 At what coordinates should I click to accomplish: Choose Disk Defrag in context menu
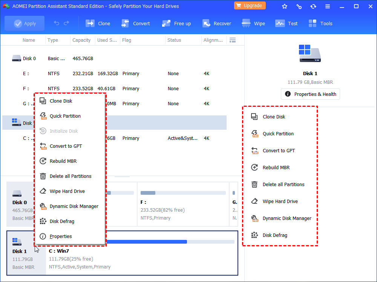(x=70, y=221)
